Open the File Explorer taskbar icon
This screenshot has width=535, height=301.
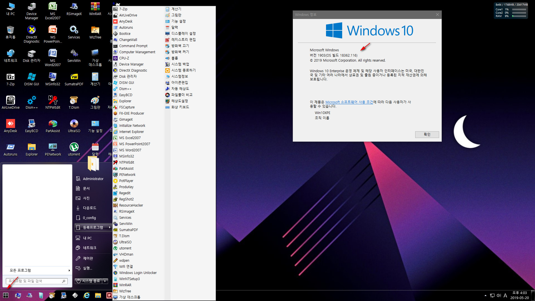[x=98, y=295]
